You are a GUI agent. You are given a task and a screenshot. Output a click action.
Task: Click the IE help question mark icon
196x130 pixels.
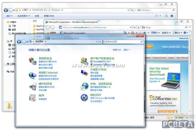[x=185, y=33]
